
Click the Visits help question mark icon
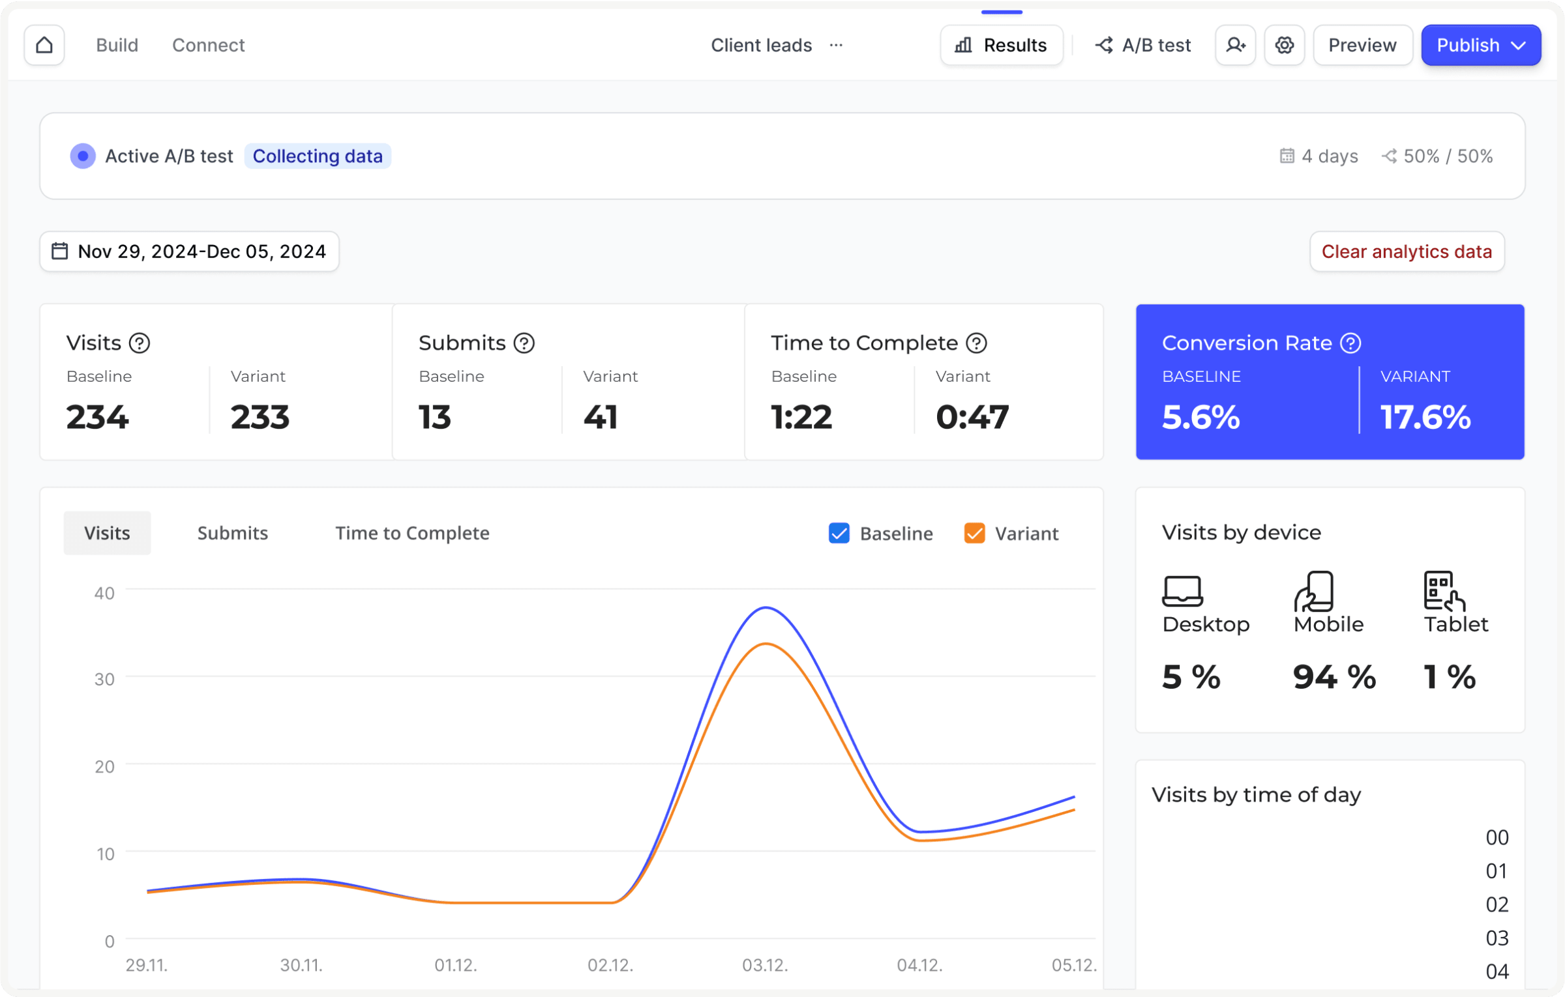140,343
